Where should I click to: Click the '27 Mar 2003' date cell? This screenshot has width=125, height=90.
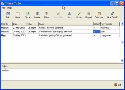click(20, 28)
